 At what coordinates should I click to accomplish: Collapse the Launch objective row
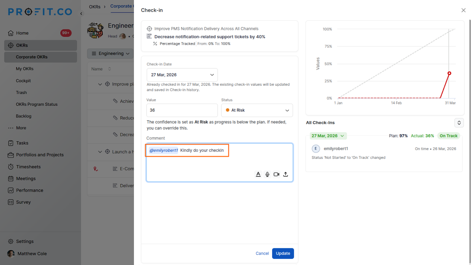(100, 152)
